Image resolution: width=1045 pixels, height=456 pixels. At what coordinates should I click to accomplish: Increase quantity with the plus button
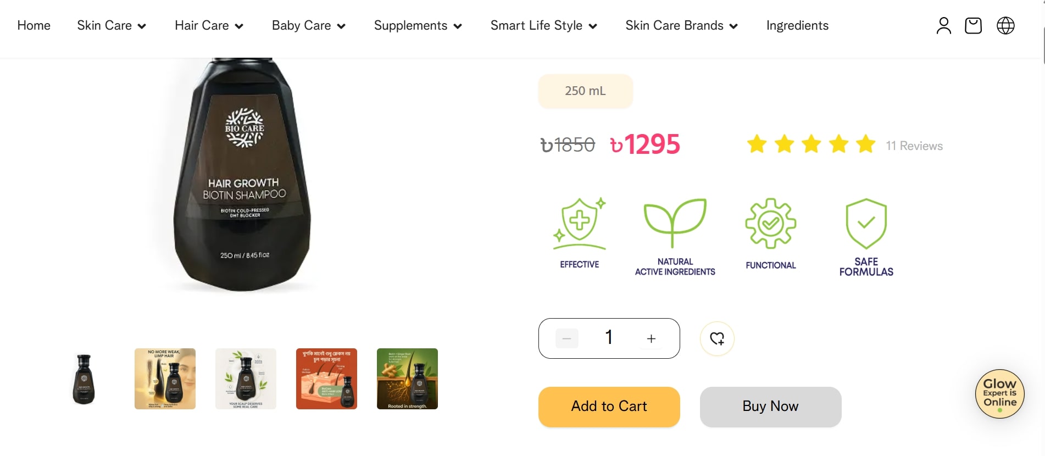pos(651,338)
